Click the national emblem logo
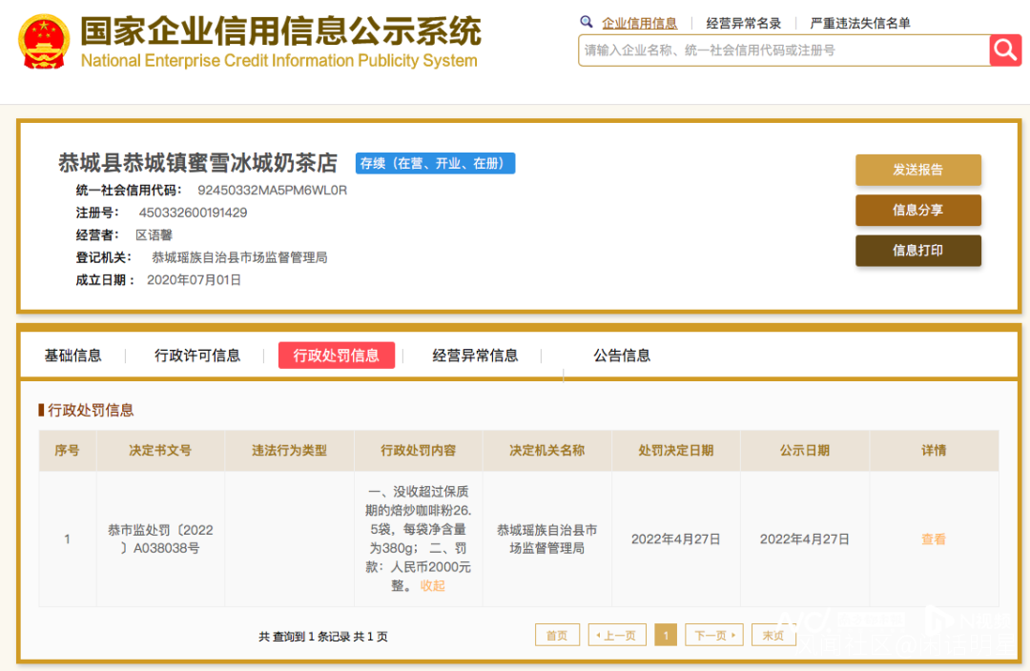Viewport: 1030px width, 671px height. click(x=43, y=42)
